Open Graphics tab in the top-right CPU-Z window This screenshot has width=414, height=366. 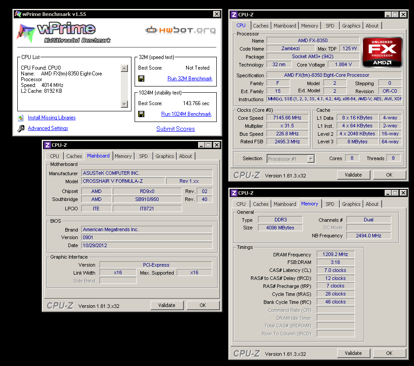click(x=351, y=26)
